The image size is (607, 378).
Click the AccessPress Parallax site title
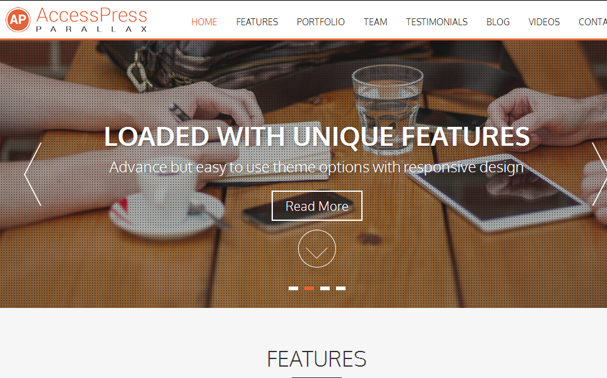coord(92,20)
